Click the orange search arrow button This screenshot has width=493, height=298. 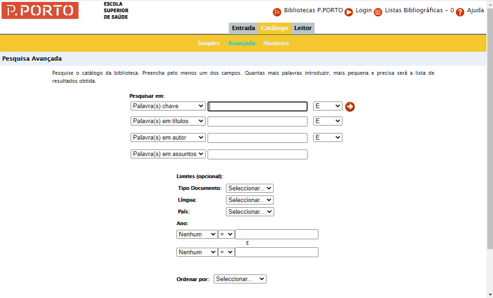tap(350, 107)
